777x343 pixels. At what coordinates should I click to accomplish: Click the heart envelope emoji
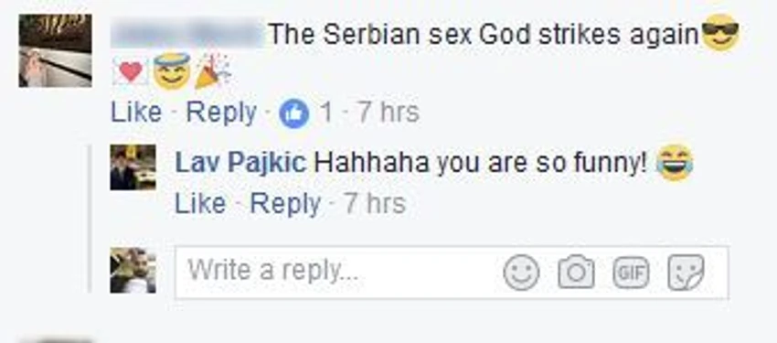pyautogui.click(x=131, y=72)
